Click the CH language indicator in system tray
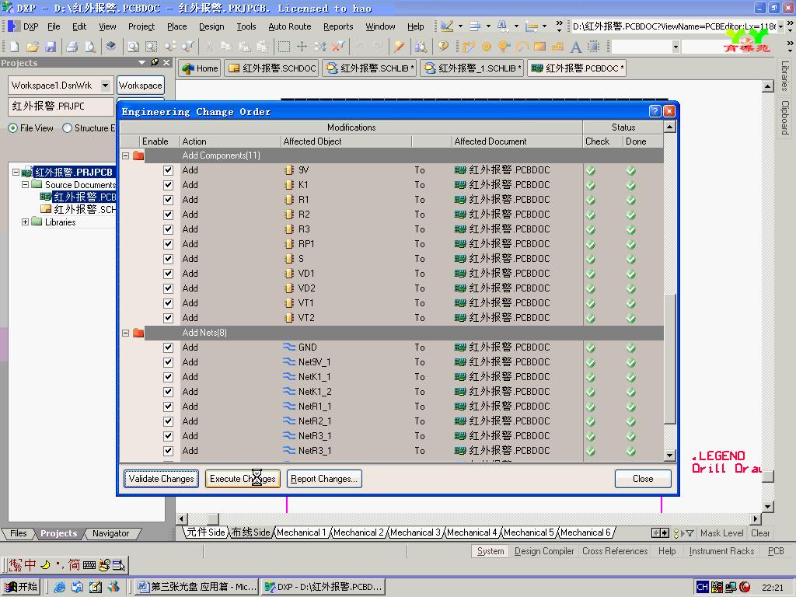The image size is (796, 597). click(702, 587)
